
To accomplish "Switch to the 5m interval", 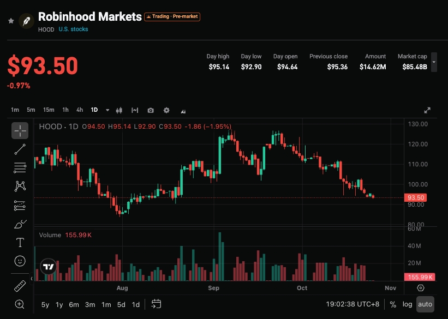I will (31, 110).
